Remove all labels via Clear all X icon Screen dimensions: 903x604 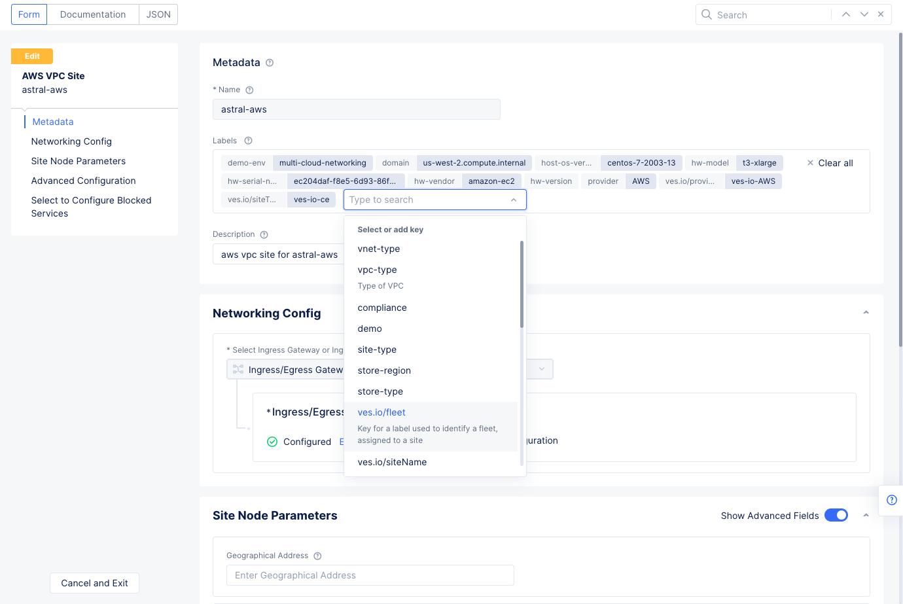809,163
